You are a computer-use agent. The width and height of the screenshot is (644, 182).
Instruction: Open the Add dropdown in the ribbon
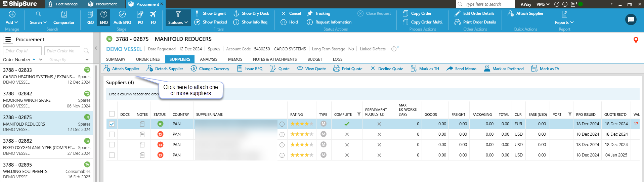click(12, 18)
